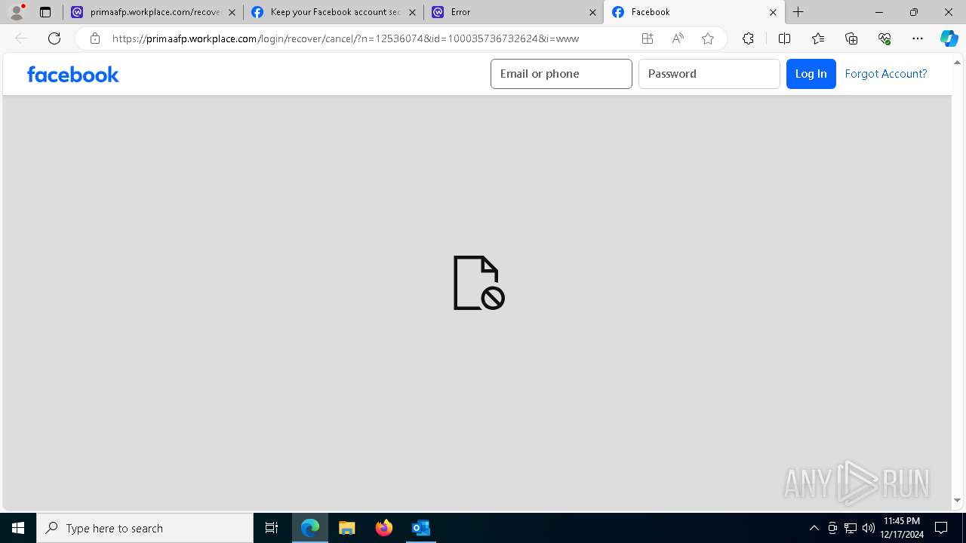The image size is (966, 543).
Task: Focus the Password field
Action: (x=709, y=74)
